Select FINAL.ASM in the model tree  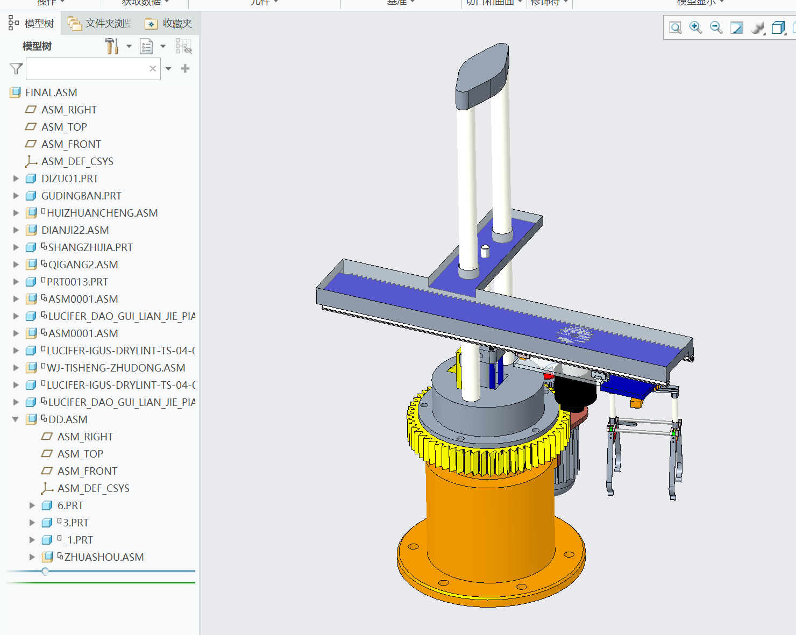[51, 92]
